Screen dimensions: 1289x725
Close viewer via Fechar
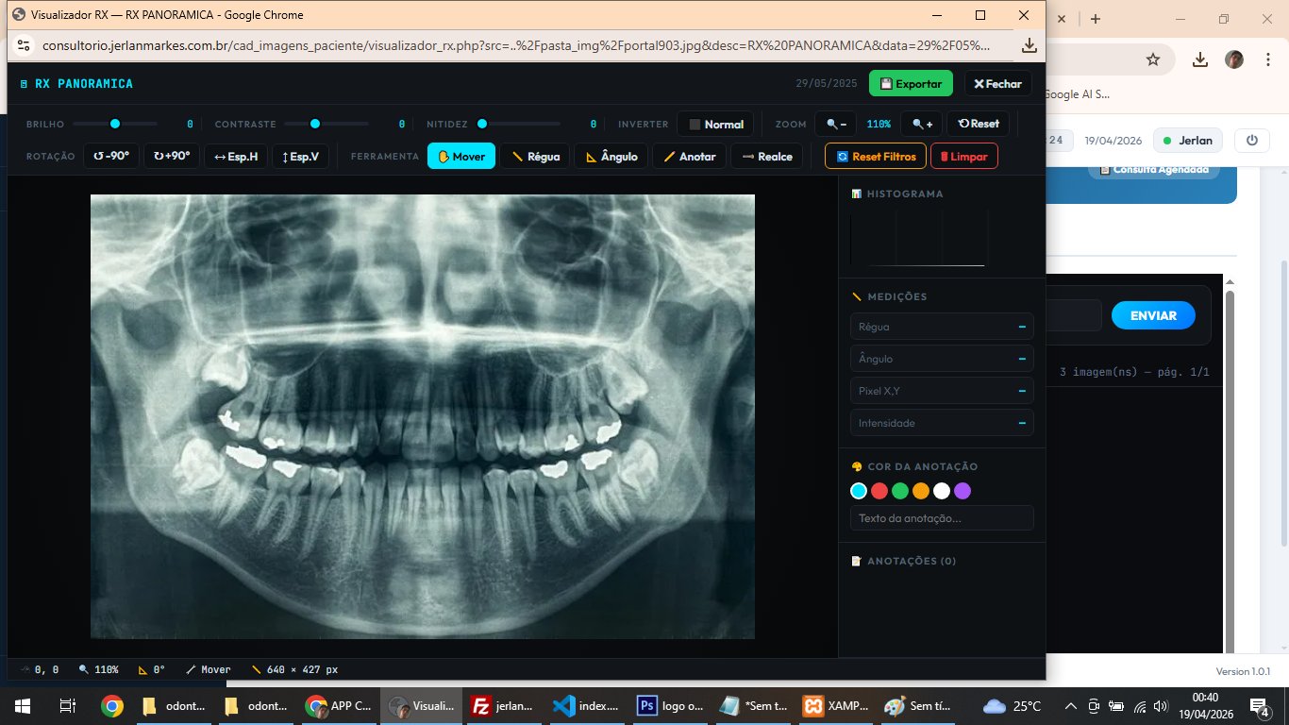[997, 83]
